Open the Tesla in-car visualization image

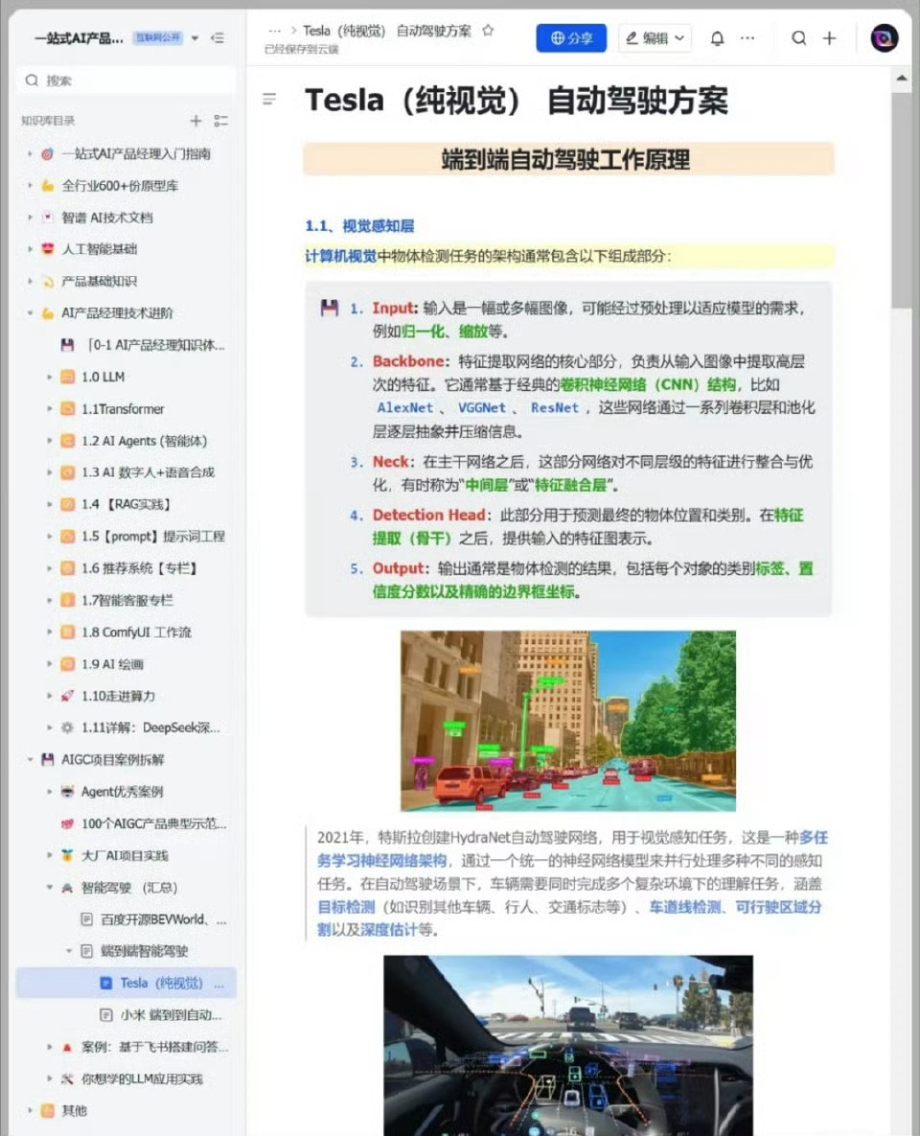[x=568, y=1046]
